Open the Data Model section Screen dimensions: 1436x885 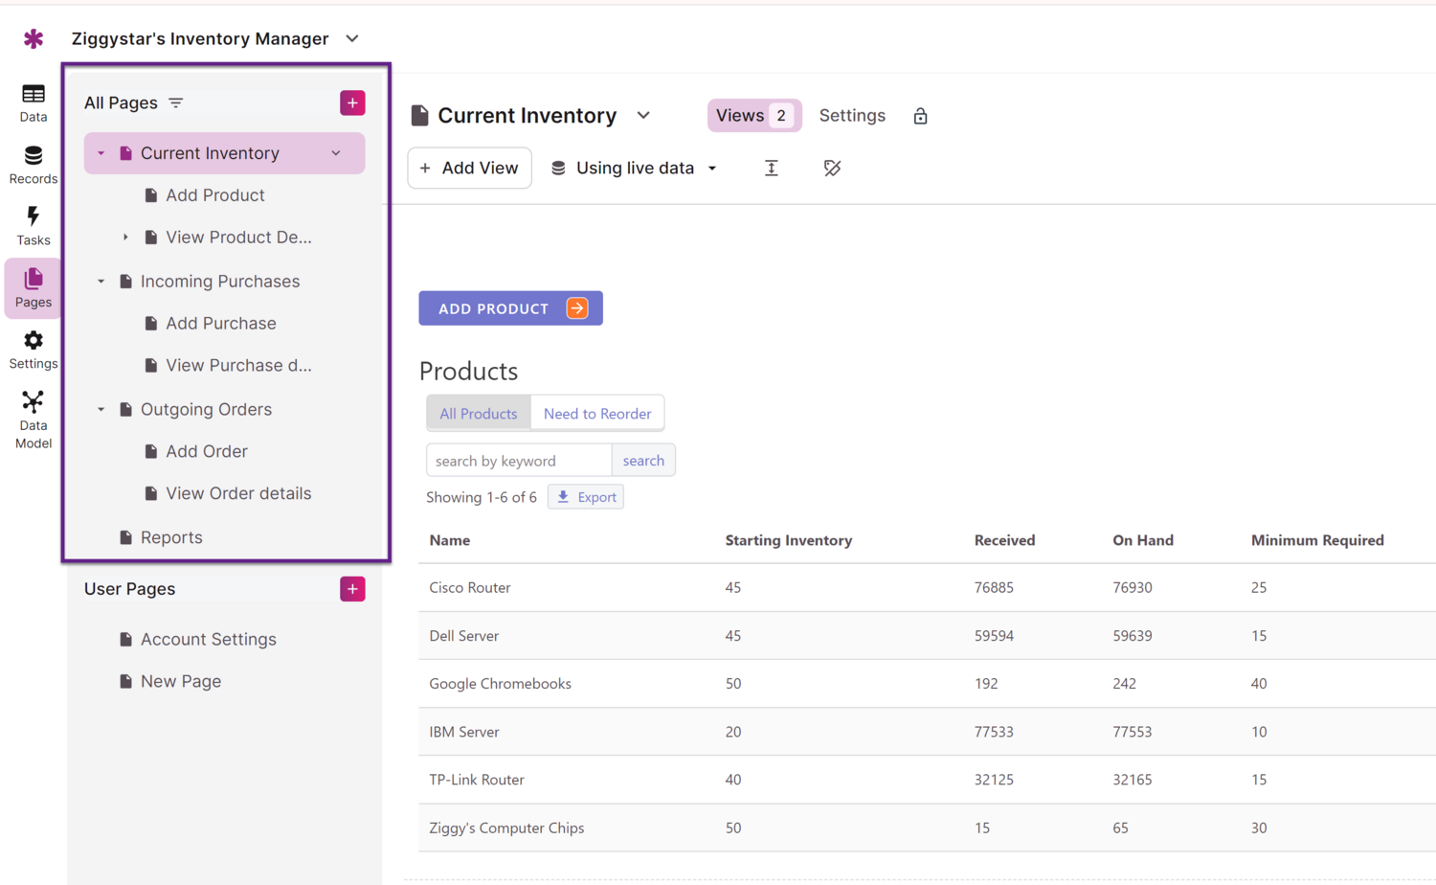tap(34, 419)
